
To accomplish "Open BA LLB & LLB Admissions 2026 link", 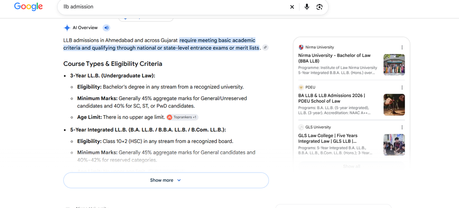I will click(332, 98).
